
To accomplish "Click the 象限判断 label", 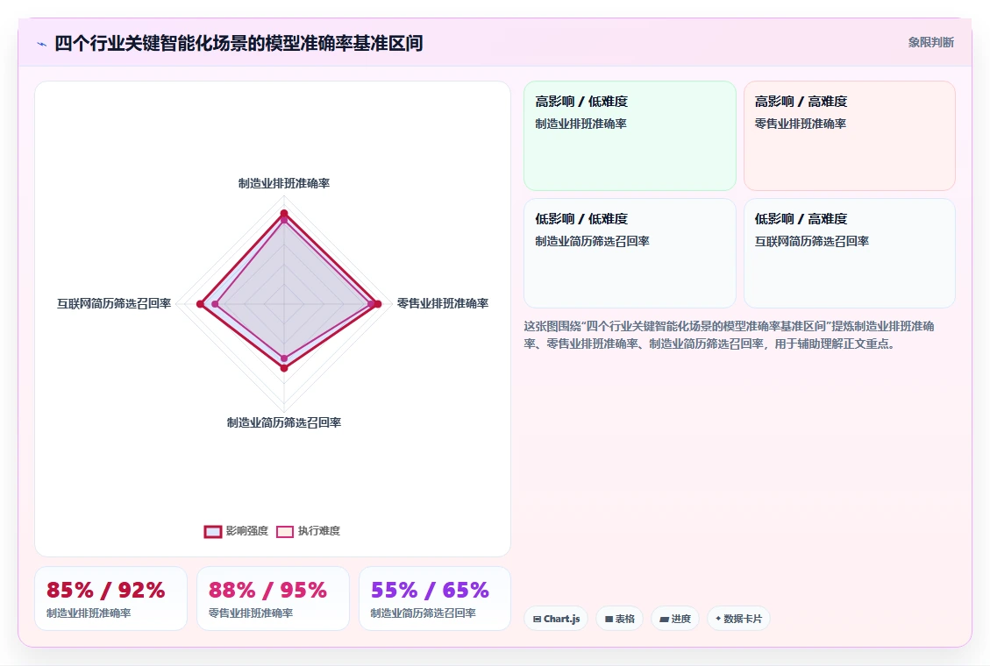I will 930,42.
